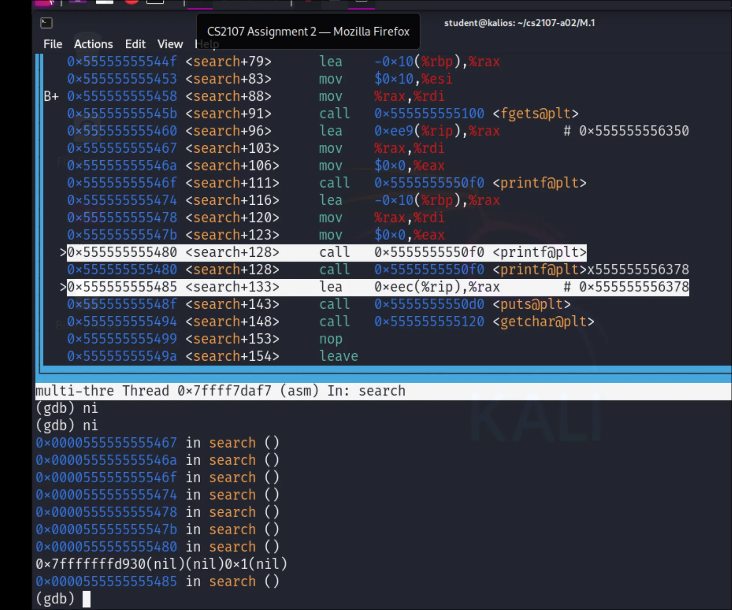The image size is (732, 610).
Task: Click the multi-thre Thread status bar
Action: click(220, 391)
